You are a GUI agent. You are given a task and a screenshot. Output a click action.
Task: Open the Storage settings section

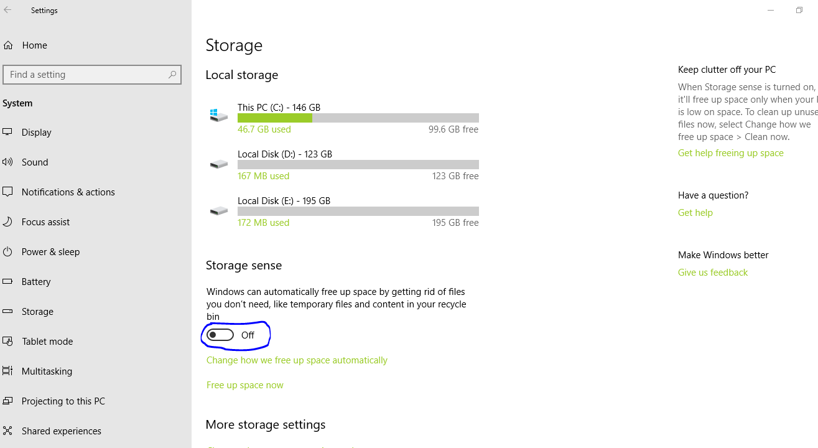(x=9, y=311)
